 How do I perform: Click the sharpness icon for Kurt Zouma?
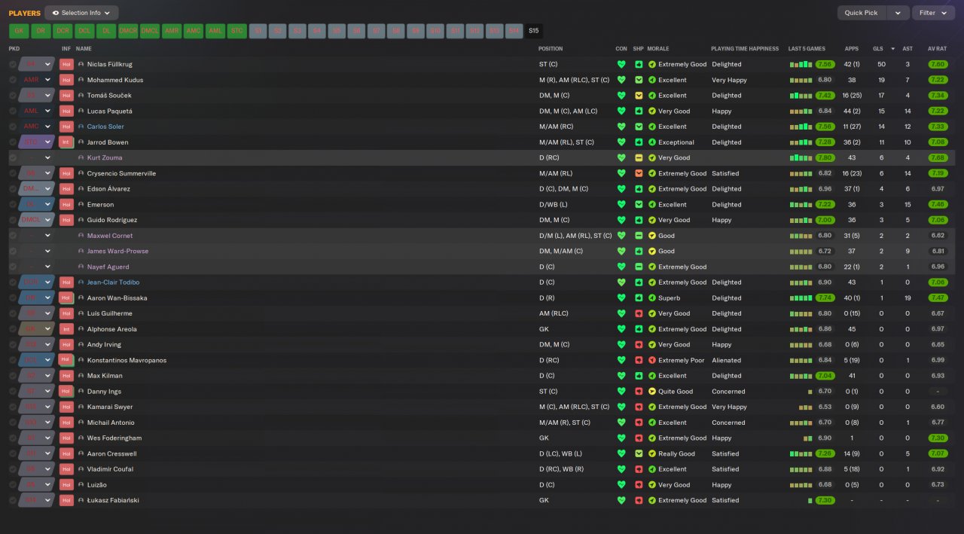639,157
